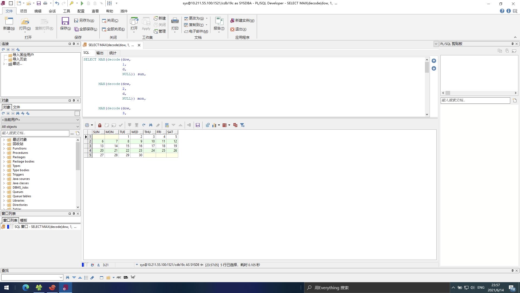The image size is (520, 293).
Task: Click the Filter records icon
Action: coord(242,125)
